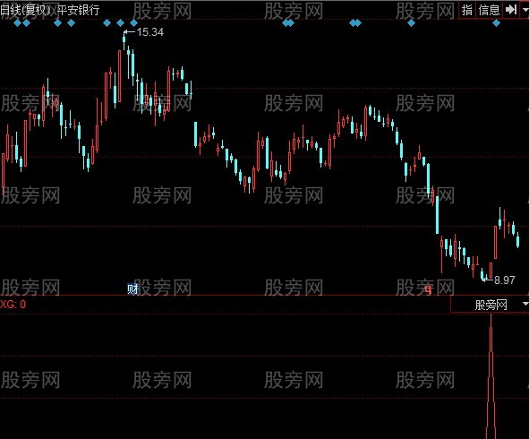The image size is (529, 439).
Task: Open the top-right corner dropdown arrow
Action: coord(525,10)
